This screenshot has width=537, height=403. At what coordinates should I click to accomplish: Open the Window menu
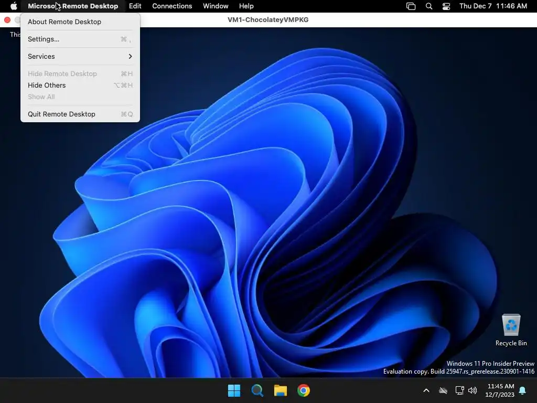point(216,6)
